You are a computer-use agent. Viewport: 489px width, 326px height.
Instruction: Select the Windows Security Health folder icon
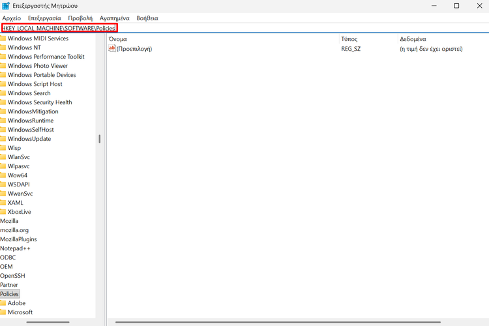[3, 102]
